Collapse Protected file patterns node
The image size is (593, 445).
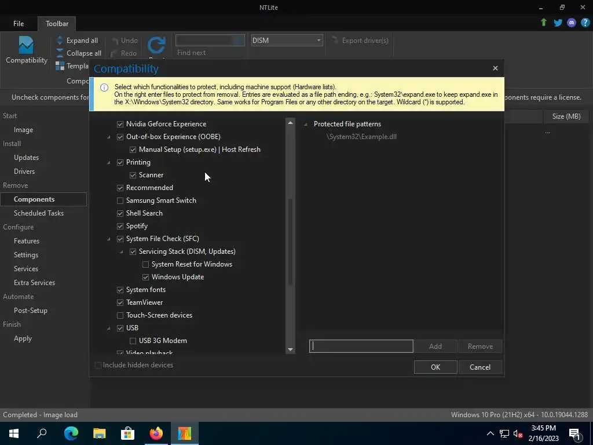tap(306, 125)
